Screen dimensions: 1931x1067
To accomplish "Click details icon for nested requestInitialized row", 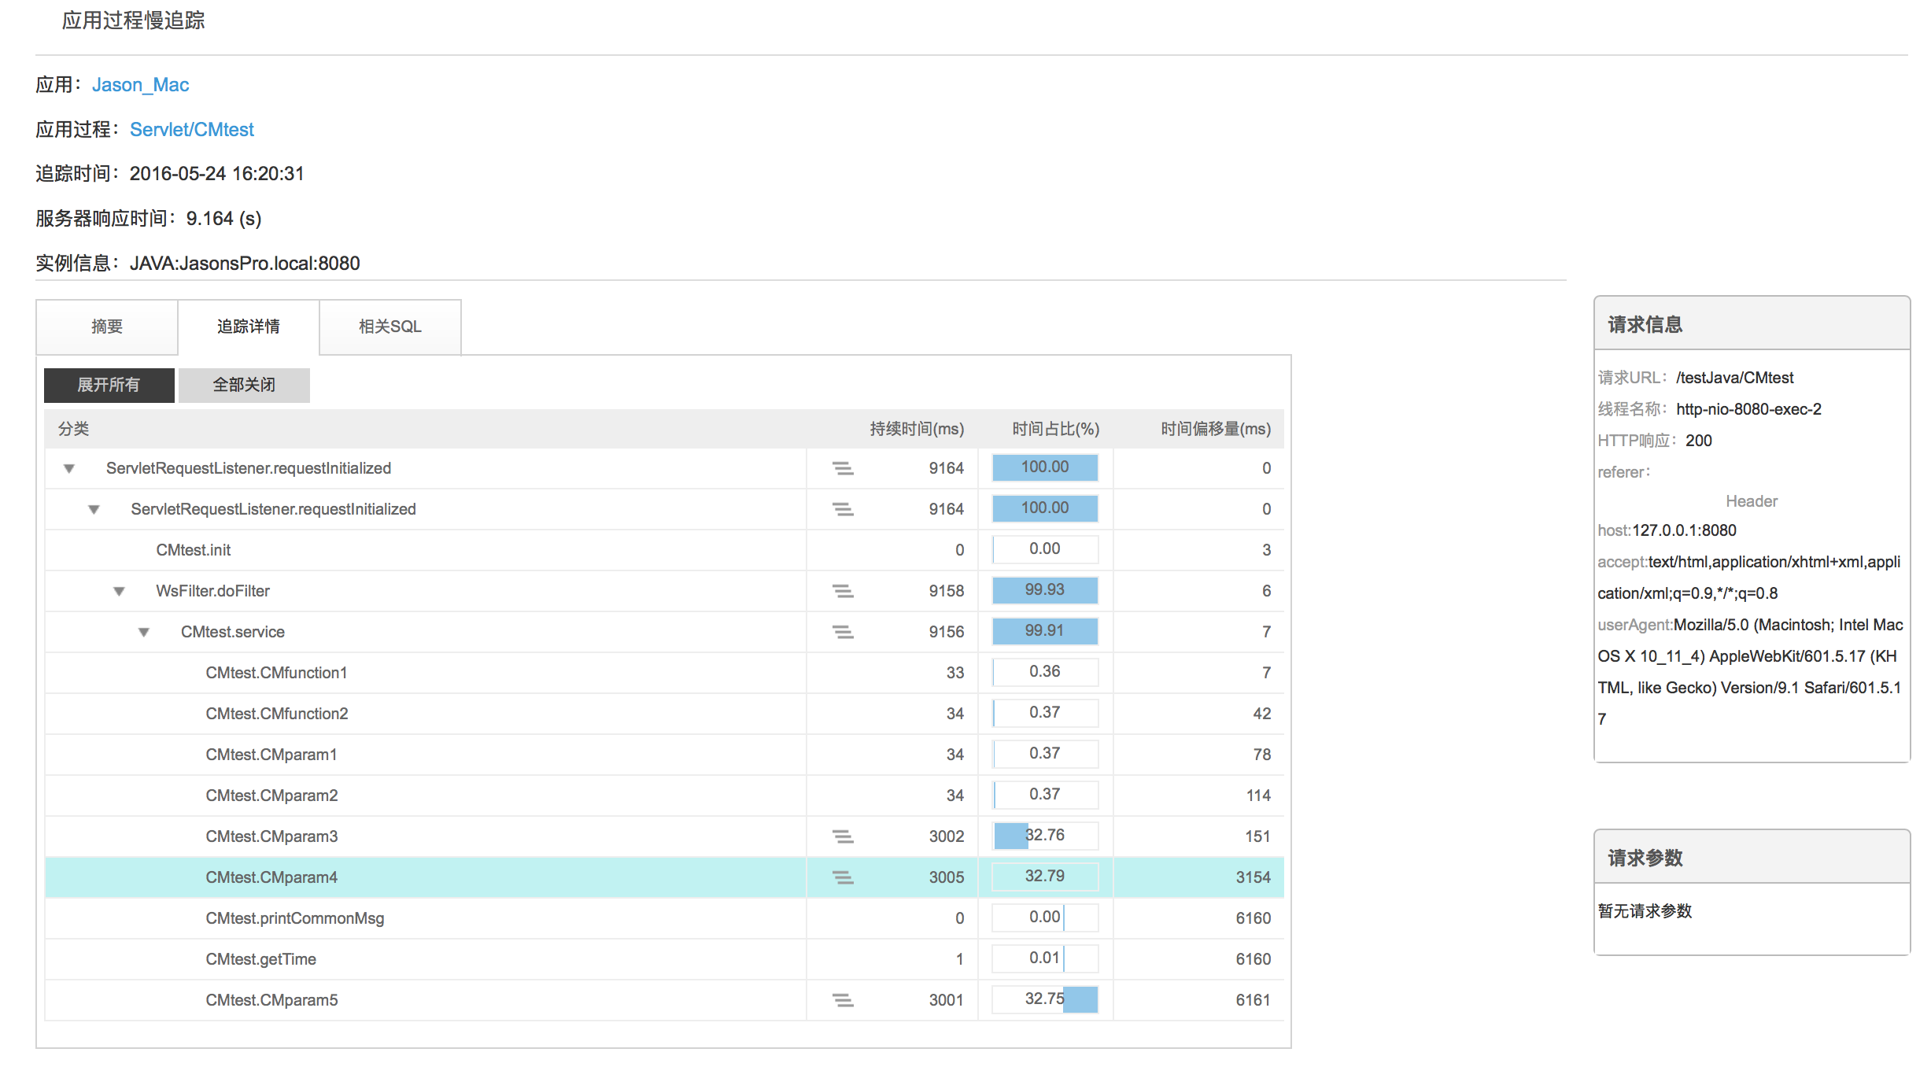I will pos(843,509).
